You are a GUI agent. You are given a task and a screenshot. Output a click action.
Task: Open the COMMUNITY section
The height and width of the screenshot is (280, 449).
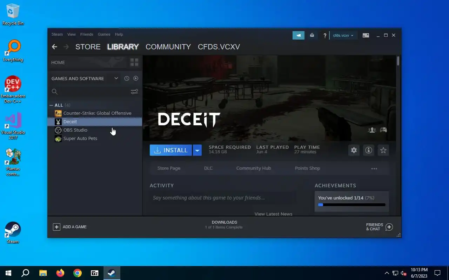click(x=168, y=47)
